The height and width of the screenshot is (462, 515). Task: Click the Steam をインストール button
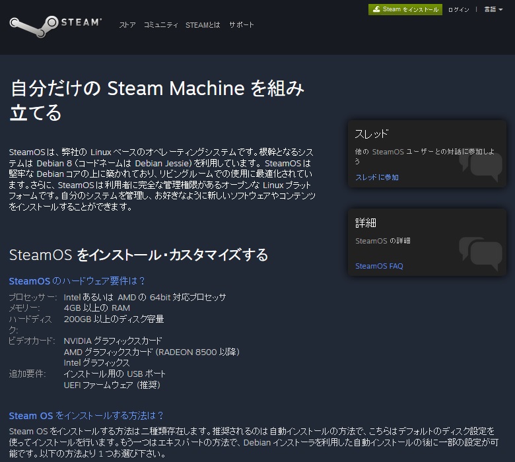pos(405,9)
